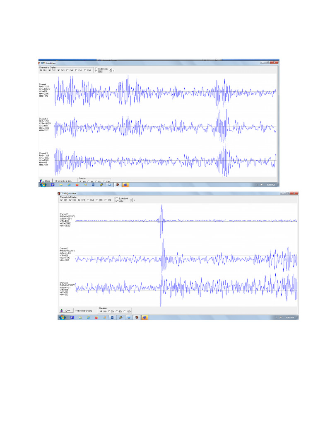Open Firefox from the lower taskbar
The height and width of the screenshot is (425, 318).
click(x=96, y=318)
